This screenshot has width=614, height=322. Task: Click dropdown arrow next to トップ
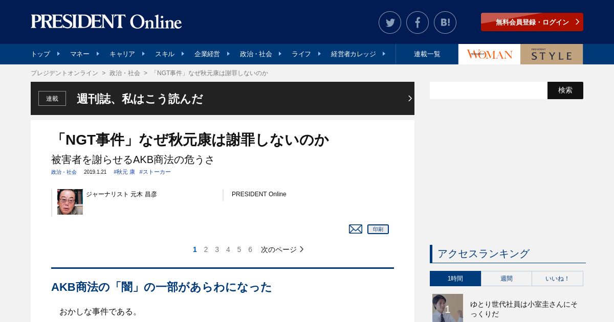(x=58, y=53)
